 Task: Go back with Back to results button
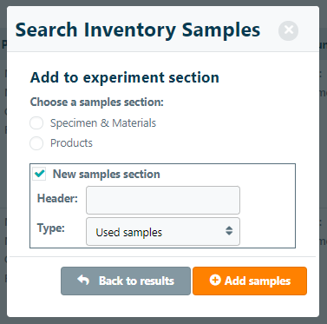(x=126, y=281)
